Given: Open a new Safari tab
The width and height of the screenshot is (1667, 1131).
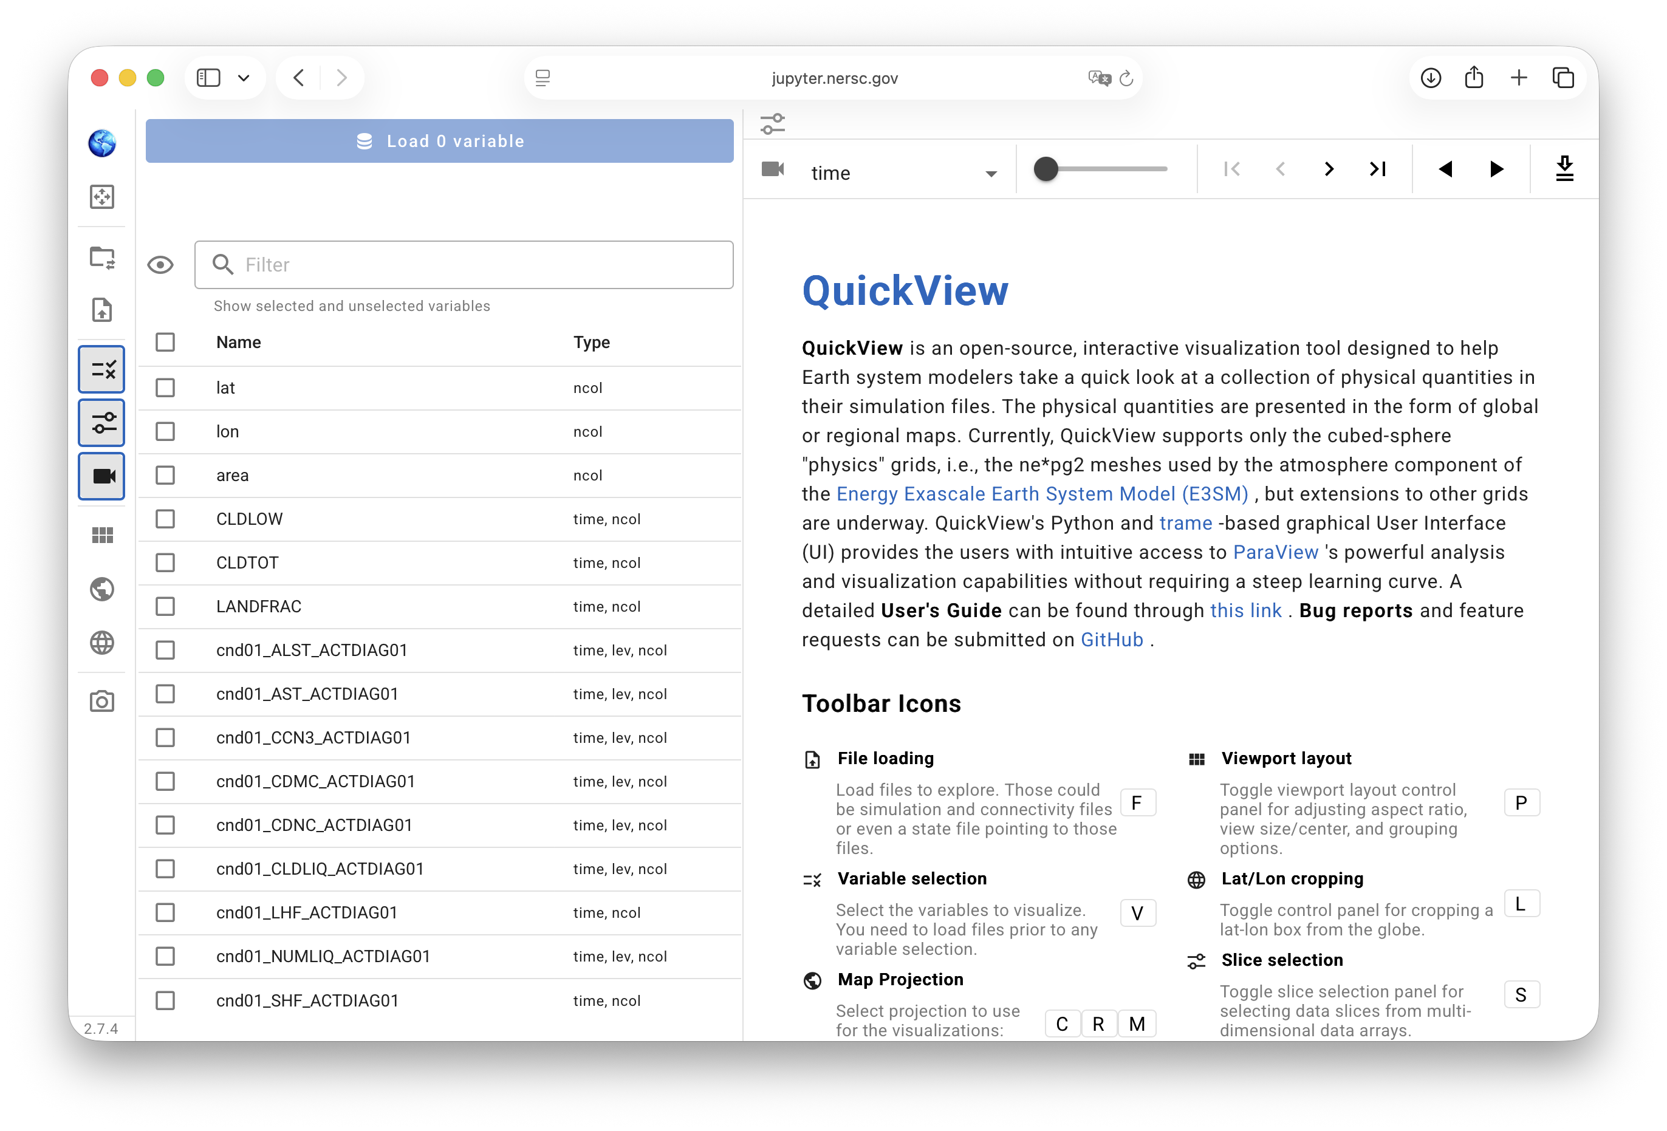Looking at the screenshot, I should coord(1519,78).
